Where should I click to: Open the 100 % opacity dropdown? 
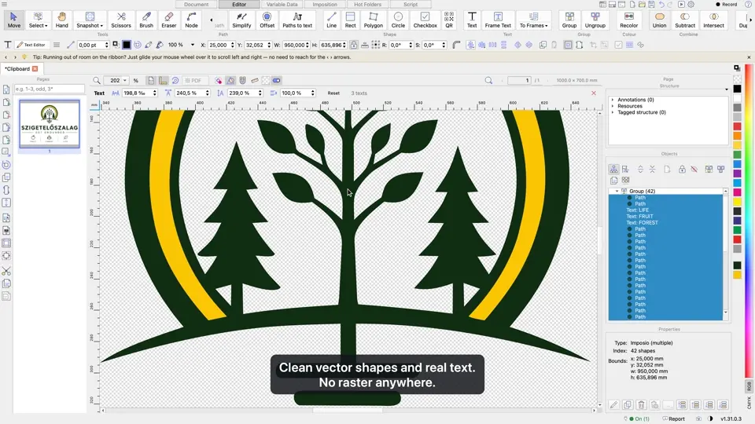click(x=193, y=45)
